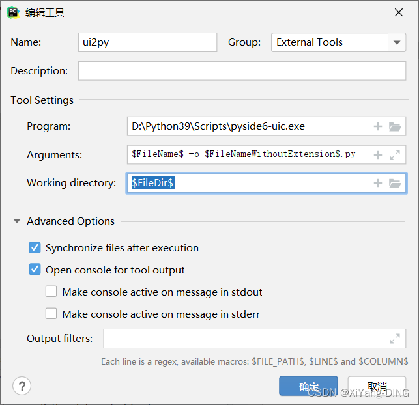Insert macro in Arguments field
Image resolution: width=419 pixels, height=405 pixels.
pos(378,155)
